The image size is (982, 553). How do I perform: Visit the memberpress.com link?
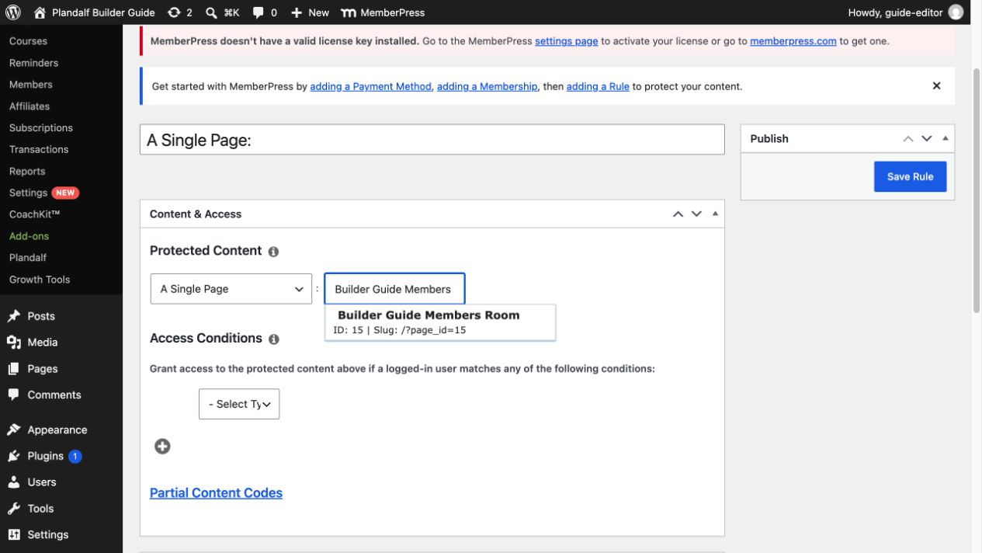tap(793, 40)
